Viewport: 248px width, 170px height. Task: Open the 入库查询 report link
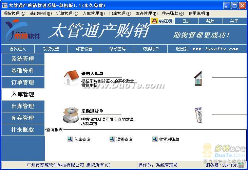[82, 139]
